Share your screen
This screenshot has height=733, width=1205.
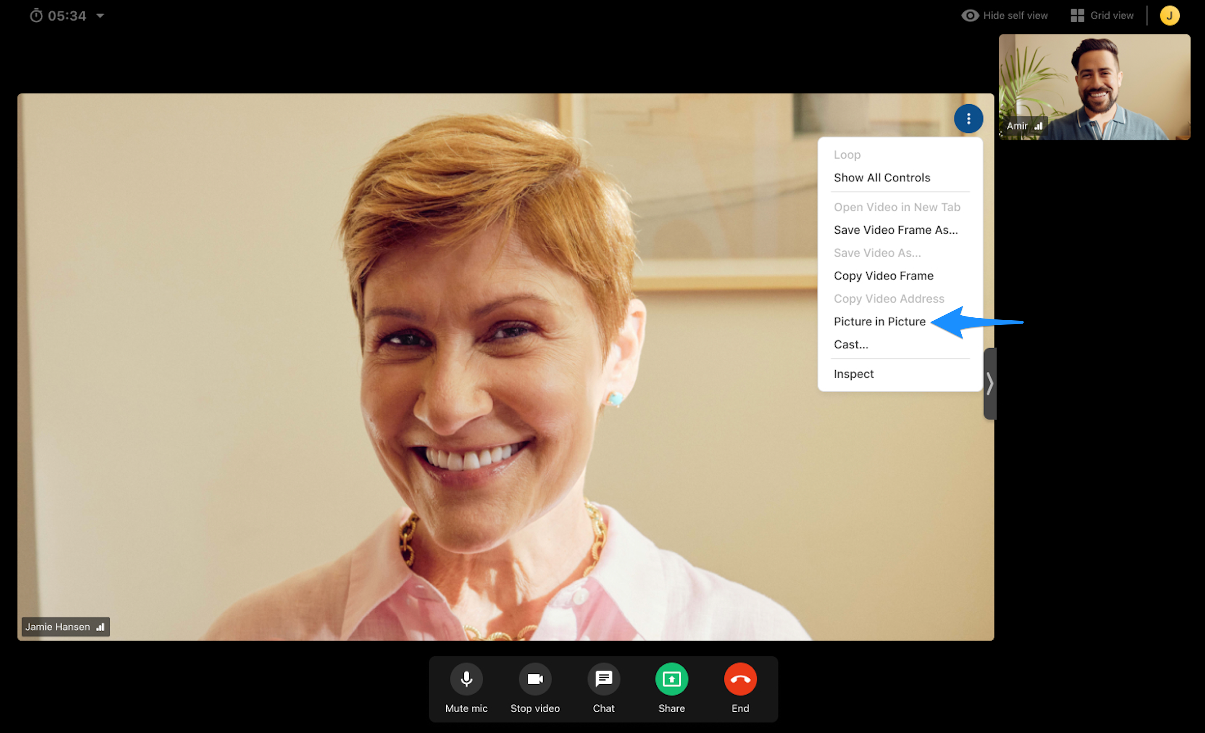671,679
